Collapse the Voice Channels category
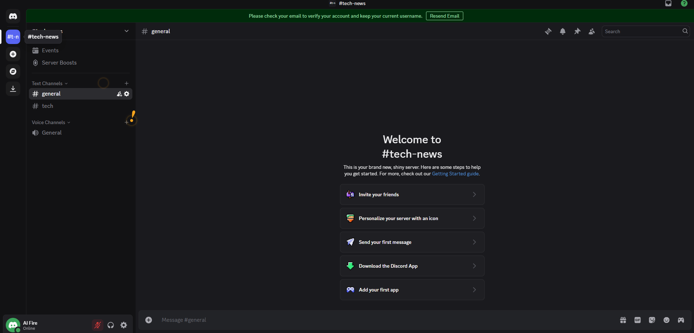 click(51, 122)
